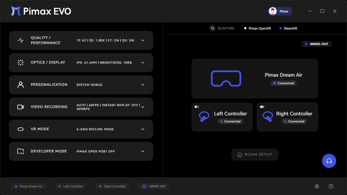Click the "PIMAX OPEN PORT OFF" text

pyautogui.click(x=96, y=151)
